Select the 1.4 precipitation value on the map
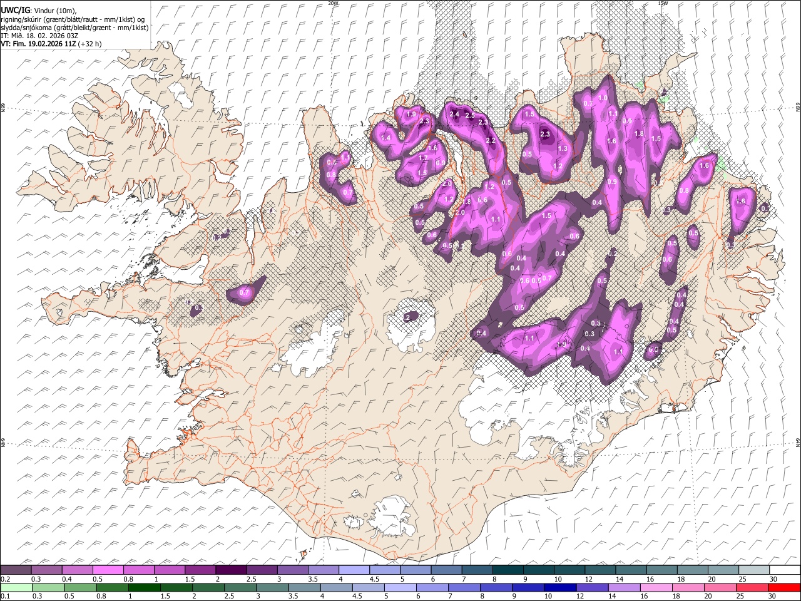This screenshot has height=601, width=801. 385,138
